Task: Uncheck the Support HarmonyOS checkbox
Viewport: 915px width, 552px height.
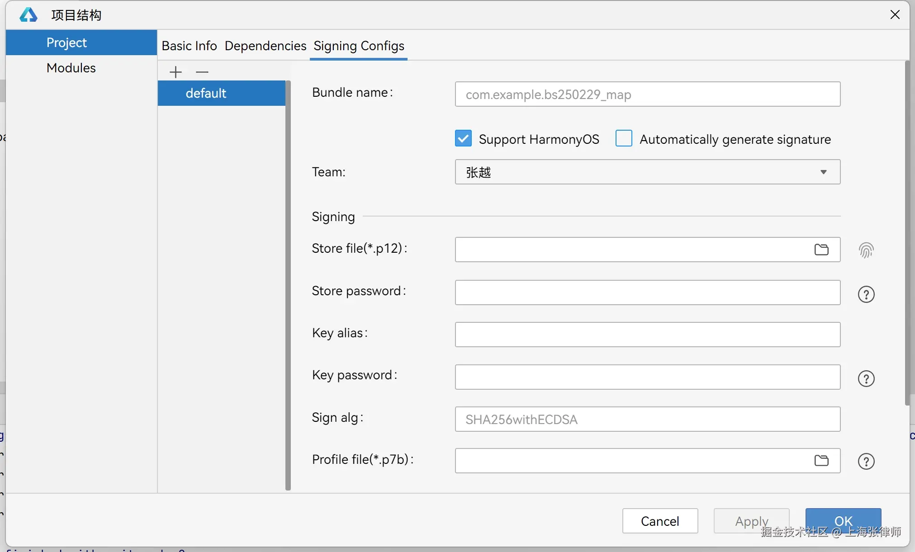Action: [463, 138]
